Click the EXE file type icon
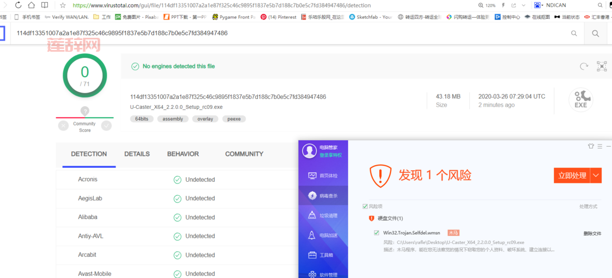 click(x=581, y=100)
